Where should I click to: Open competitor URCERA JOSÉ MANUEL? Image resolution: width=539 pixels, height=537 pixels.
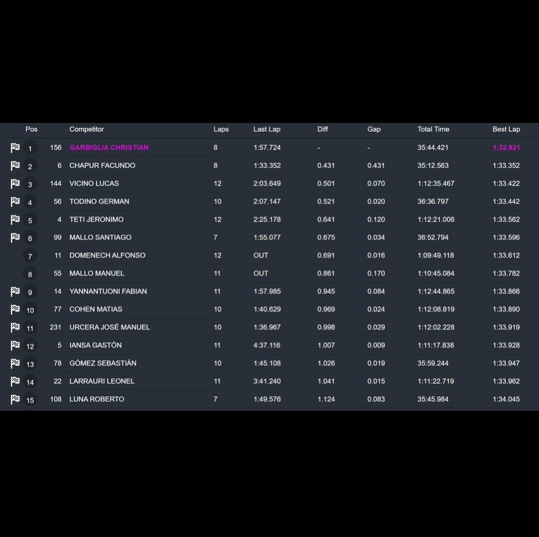[110, 327]
